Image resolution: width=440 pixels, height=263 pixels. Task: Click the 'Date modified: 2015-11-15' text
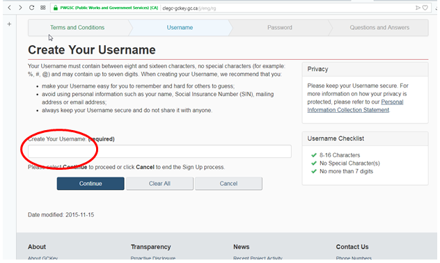tap(61, 215)
